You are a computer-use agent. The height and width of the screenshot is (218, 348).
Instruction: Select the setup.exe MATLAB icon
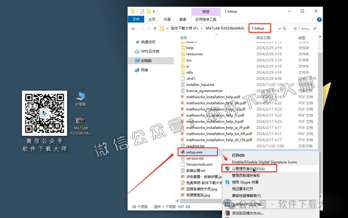point(183,152)
